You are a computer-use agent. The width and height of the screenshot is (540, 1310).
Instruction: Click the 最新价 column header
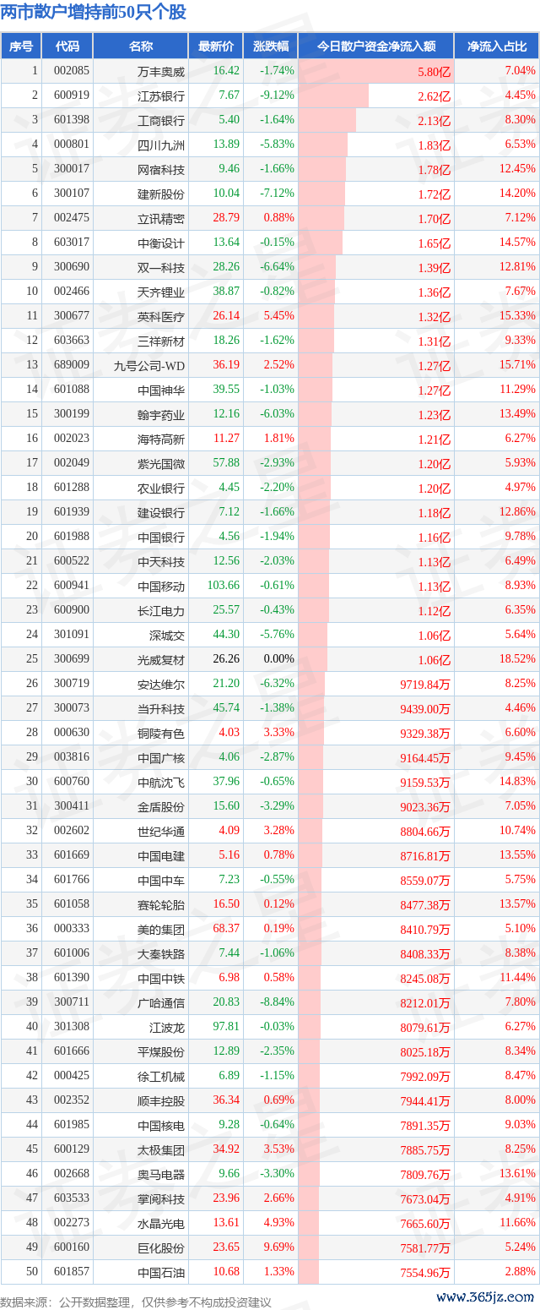[x=216, y=46]
